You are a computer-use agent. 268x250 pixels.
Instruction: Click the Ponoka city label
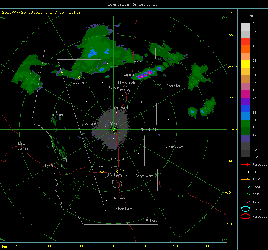(x=136, y=61)
